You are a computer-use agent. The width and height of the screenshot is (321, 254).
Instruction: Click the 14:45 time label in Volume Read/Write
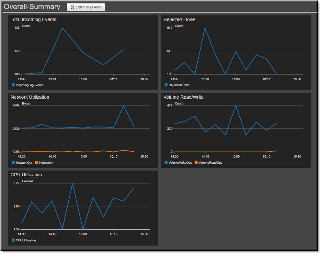pos(205,157)
